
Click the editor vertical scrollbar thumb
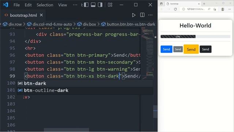pyautogui.click(x=155, y=111)
